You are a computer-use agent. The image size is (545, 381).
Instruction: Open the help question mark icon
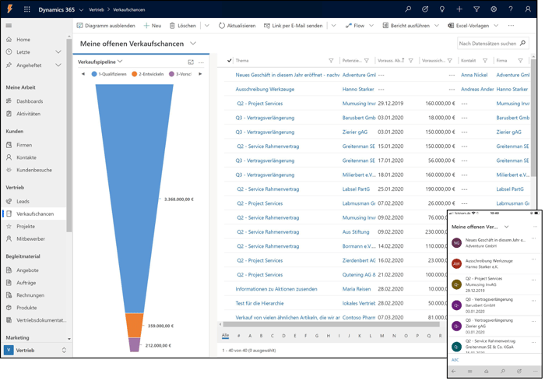click(511, 9)
